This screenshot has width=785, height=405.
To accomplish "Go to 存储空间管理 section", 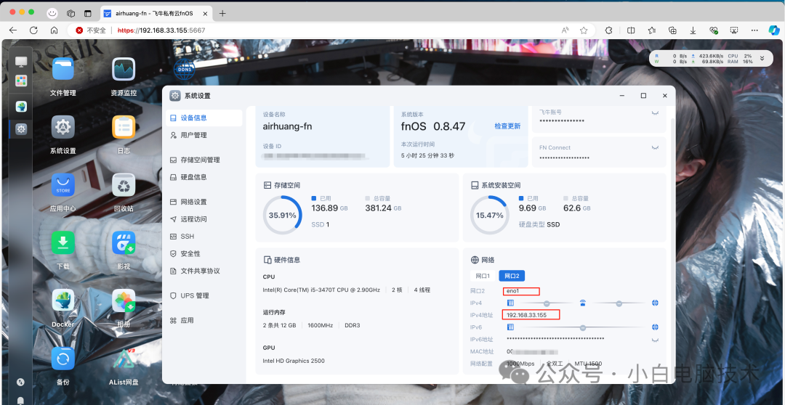I will [x=204, y=160].
